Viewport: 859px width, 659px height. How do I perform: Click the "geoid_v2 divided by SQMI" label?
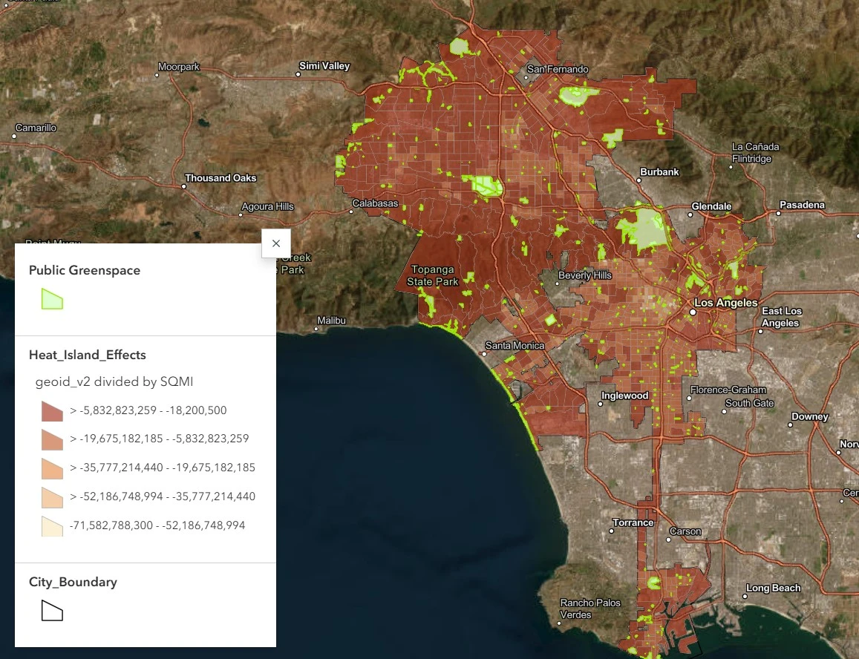(x=114, y=382)
